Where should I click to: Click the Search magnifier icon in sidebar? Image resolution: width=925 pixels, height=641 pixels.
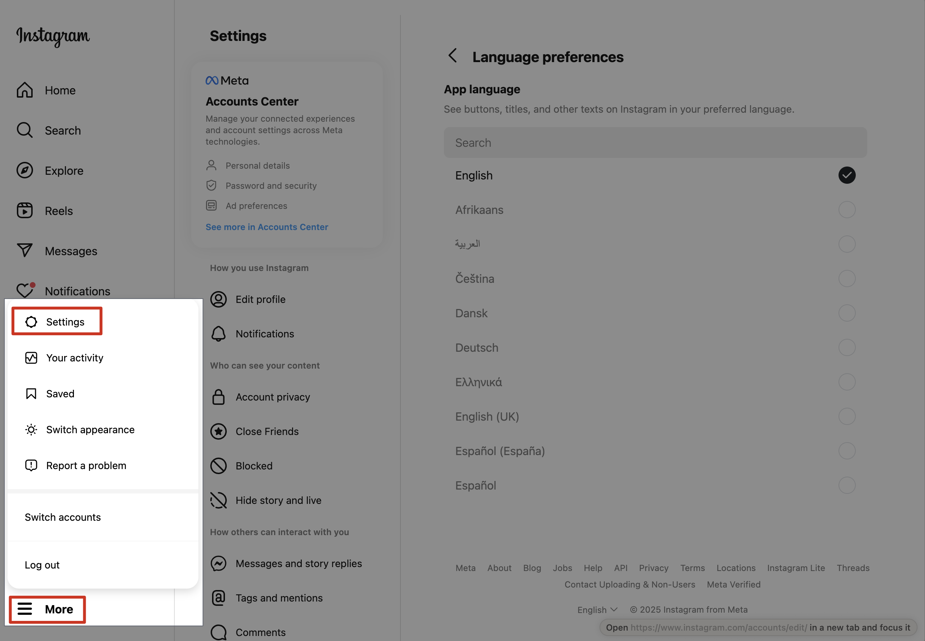click(24, 130)
